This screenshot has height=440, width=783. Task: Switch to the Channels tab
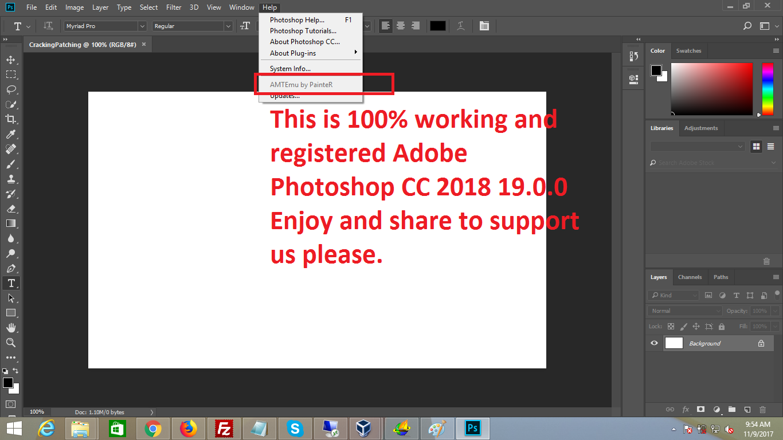[x=690, y=277]
